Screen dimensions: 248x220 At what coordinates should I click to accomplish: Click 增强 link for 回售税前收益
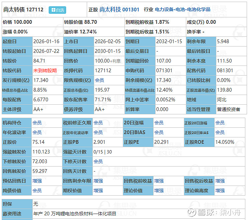click(159, 181)
